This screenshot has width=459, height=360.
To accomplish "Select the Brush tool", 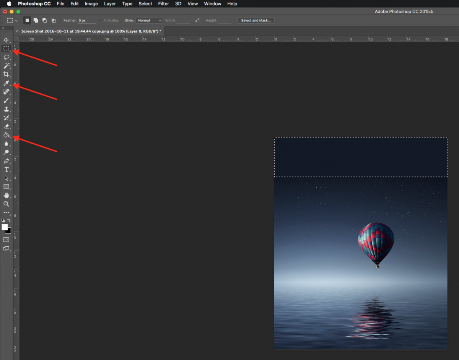I will (6, 101).
